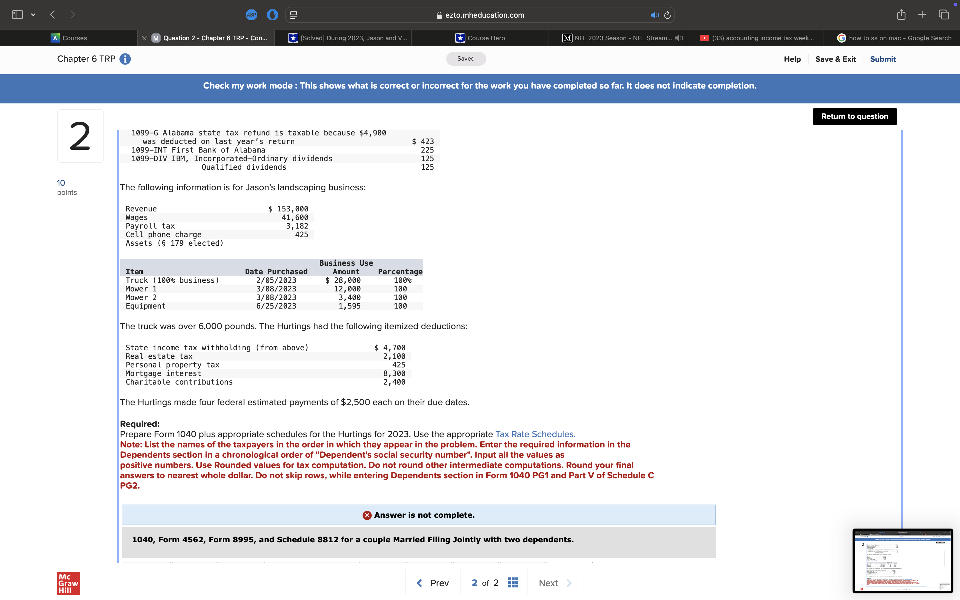Go to Prev question chevron

(419, 583)
